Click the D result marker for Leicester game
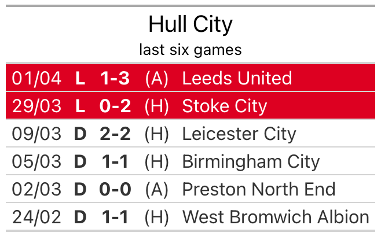This screenshot has width=381, height=236. tap(80, 134)
